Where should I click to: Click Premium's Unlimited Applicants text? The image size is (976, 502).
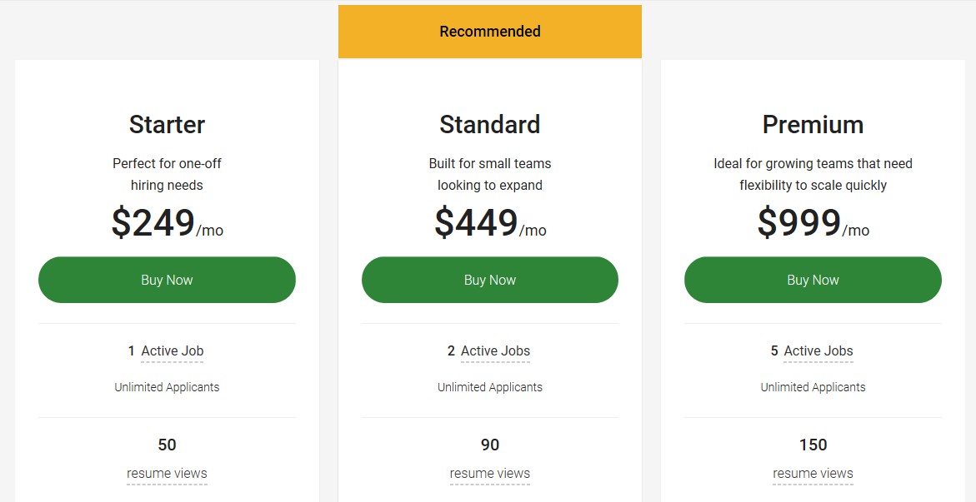pos(813,387)
